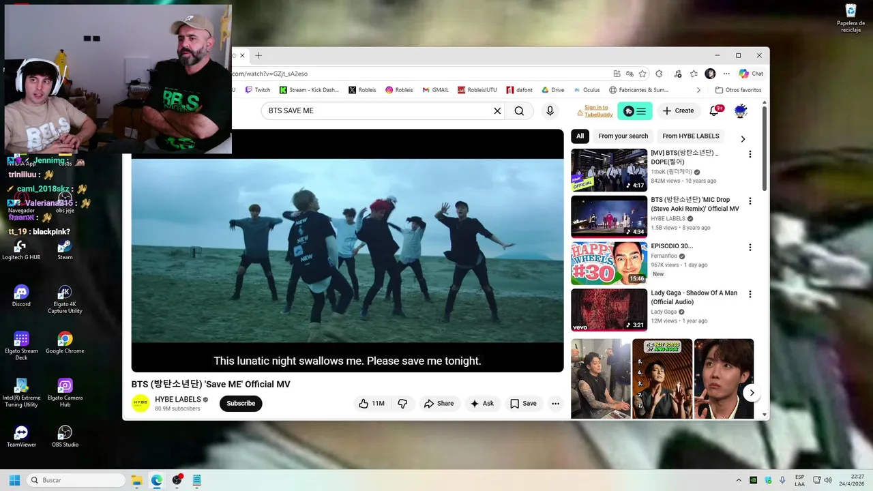
Task: Show hidden system tray icons
Action: tap(738, 480)
